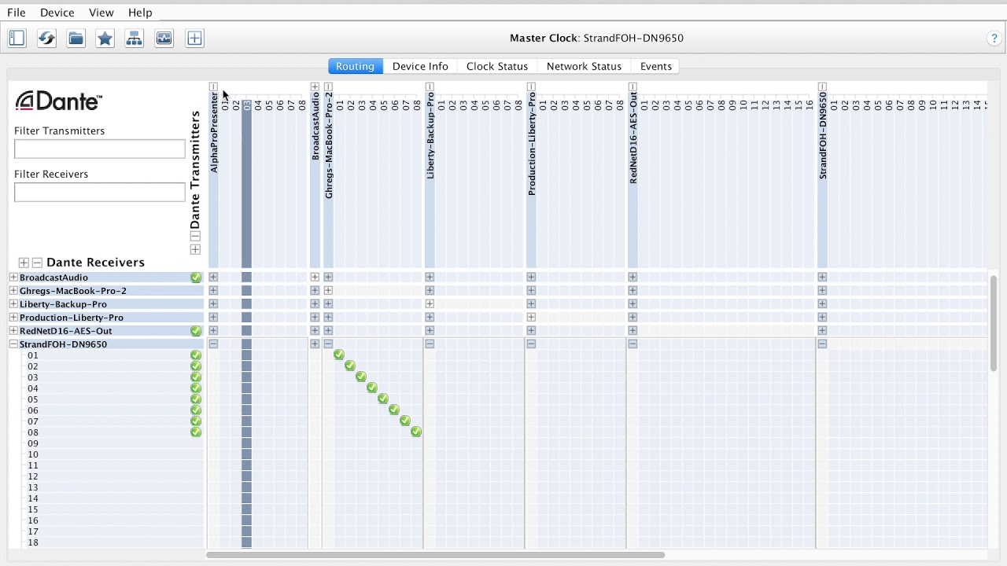Toggle subscription Ghregs-MacBook-Pro-2 08 to StrandFOH 08
This screenshot has width=1007, height=566.
click(416, 432)
